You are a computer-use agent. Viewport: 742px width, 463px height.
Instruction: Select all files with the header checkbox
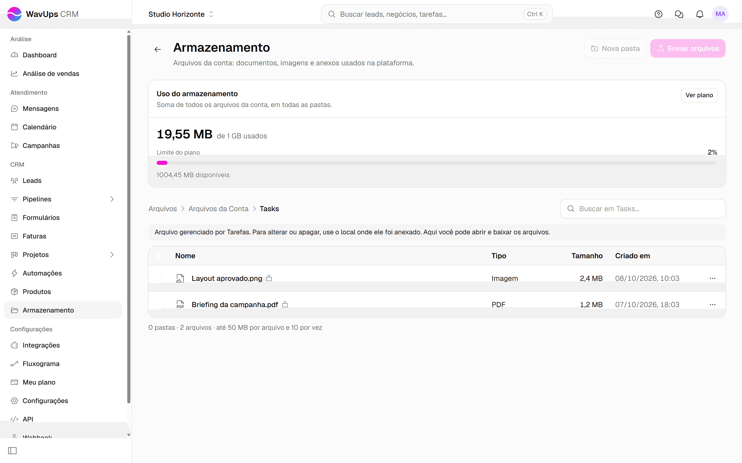tap(158, 256)
